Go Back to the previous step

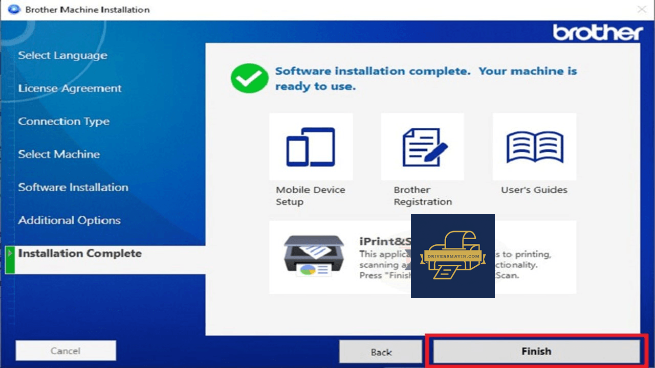(381, 352)
